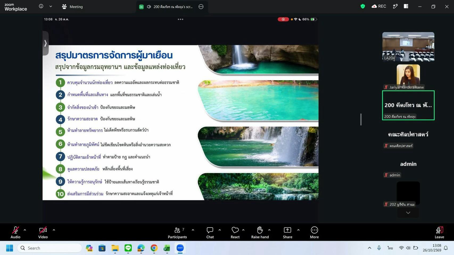The height and width of the screenshot is (255, 454).
Task: Open the React emoji menu
Action: (x=235, y=233)
